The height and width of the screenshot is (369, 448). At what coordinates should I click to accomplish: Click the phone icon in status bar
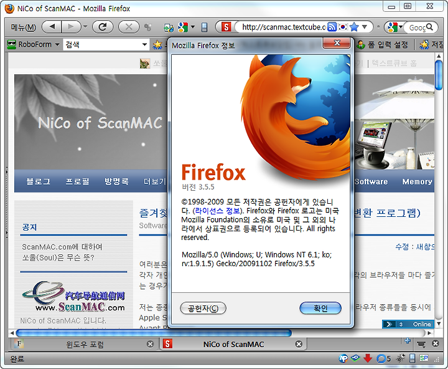[413, 358]
